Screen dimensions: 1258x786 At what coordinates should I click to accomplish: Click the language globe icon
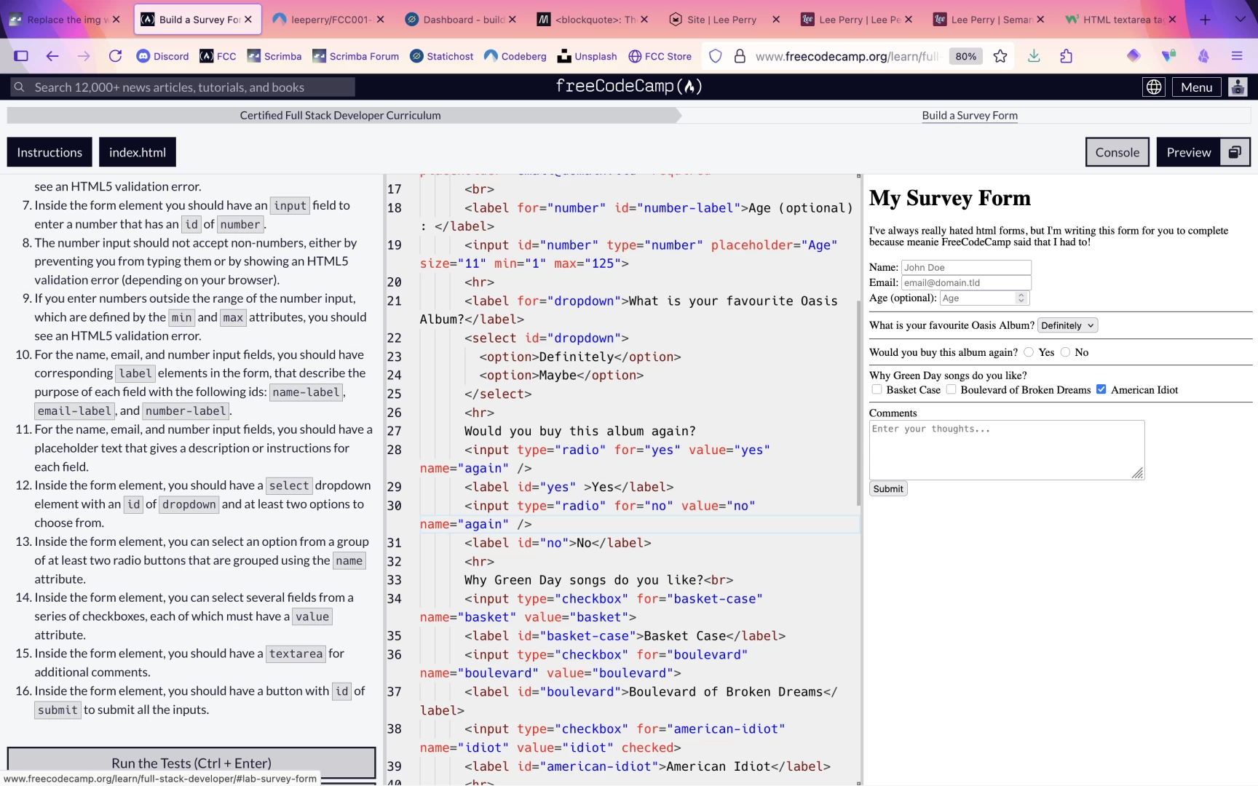click(x=1154, y=87)
